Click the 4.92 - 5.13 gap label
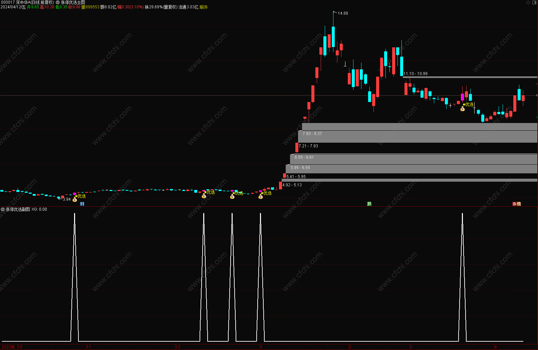This screenshot has height=350, width=538. pyautogui.click(x=292, y=185)
